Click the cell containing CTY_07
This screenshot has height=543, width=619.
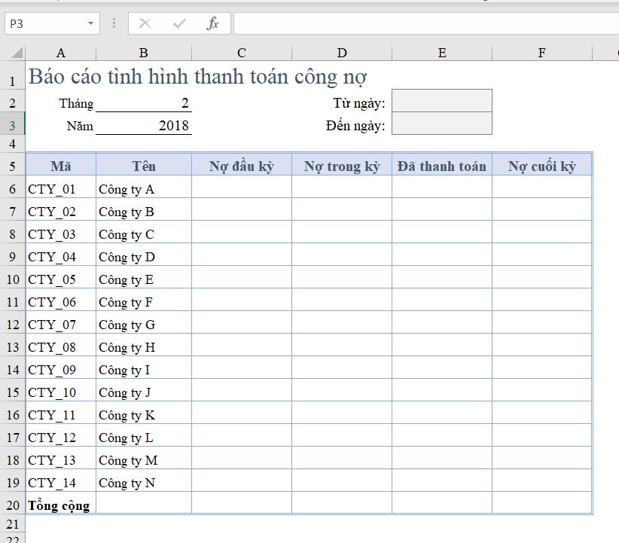60,325
